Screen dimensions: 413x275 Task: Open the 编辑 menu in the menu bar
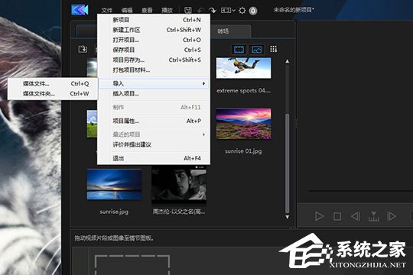click(127, 10)
